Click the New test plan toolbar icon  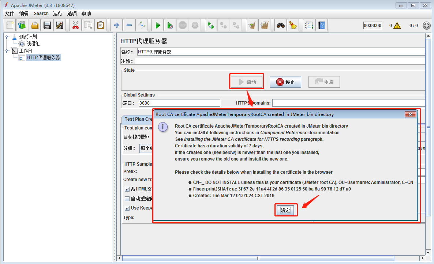pos(10,26)
